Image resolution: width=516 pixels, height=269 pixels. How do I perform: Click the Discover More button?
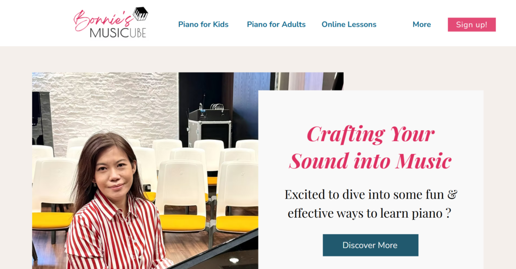click(x=370, y=245)
